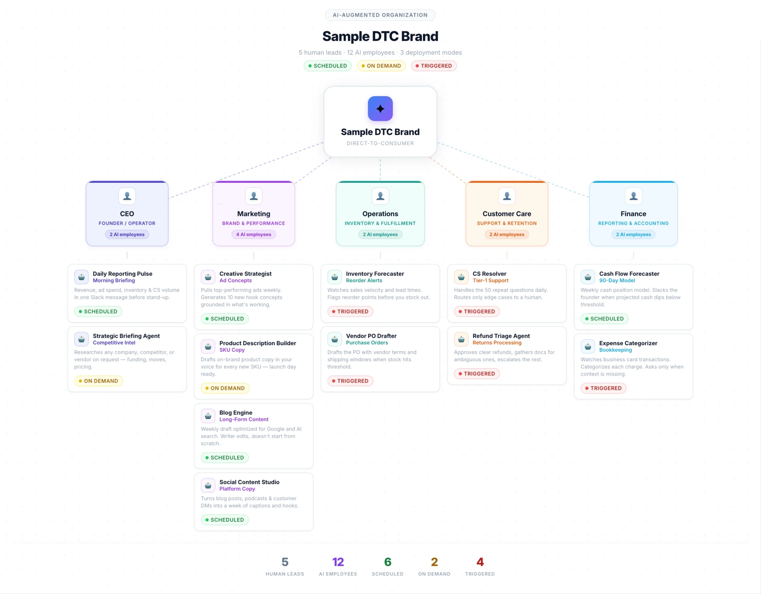This screenshot has height=594, width=761.
Task: Select the 'Platform Copy' subtitle text
Action: (237, 489)
